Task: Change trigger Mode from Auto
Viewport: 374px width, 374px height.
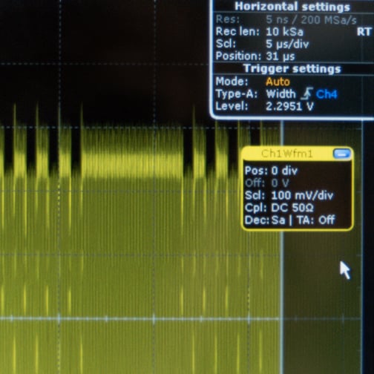Action: [278, 82]
